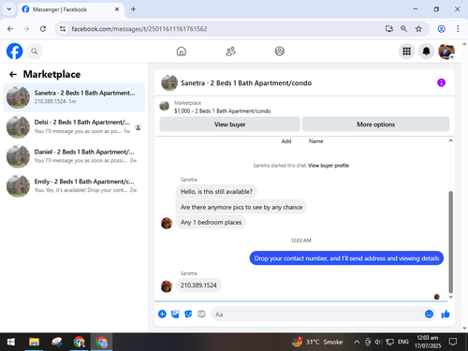Image resolution: width=468 pixels, height=351 pixels.
Task: Click the 'Hello, is this still available?' message
Action: (216, 192)
